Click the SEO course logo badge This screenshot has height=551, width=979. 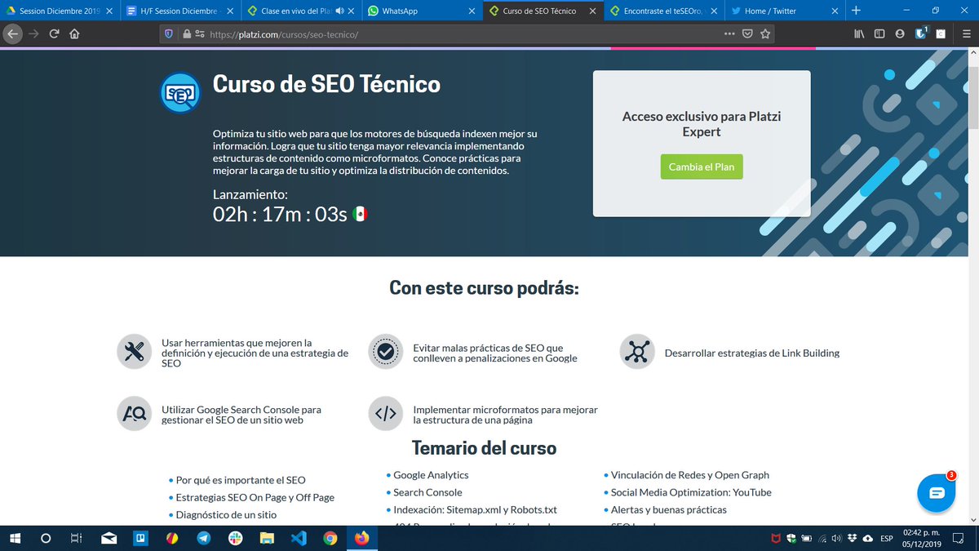pyautogui.click(x=179, y=93)
